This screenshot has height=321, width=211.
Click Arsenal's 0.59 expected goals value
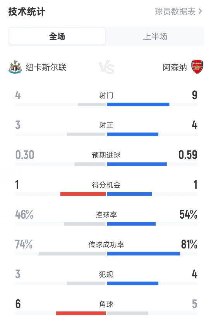(188, 155)
